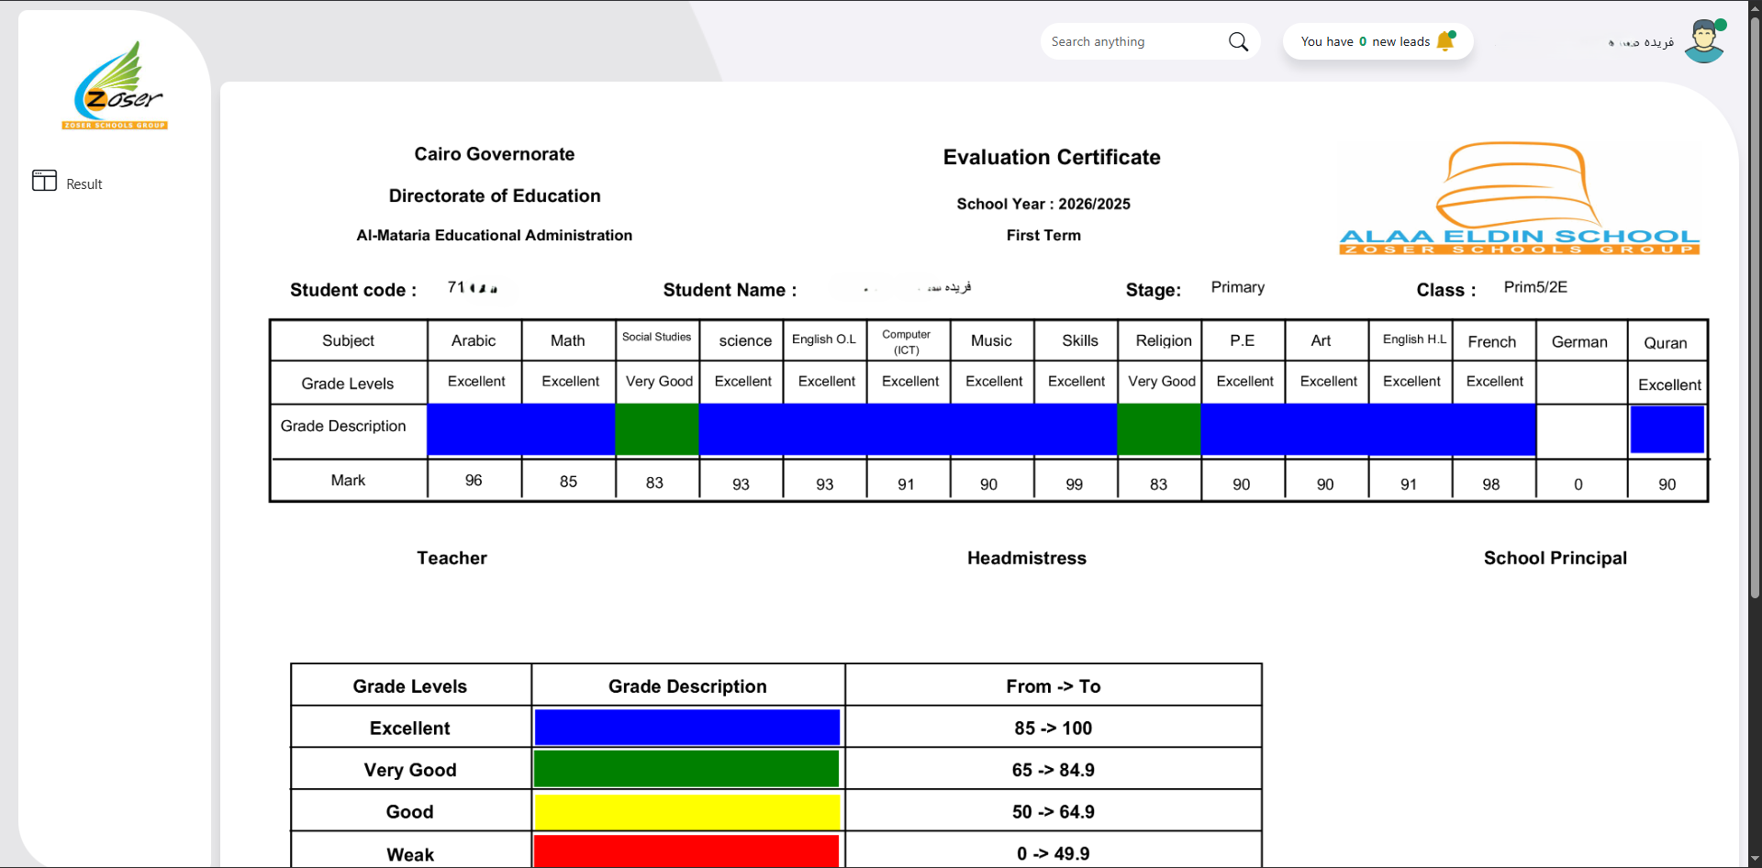Open the new leads notification pill

pyautogui.click(x=1365, y=42)
